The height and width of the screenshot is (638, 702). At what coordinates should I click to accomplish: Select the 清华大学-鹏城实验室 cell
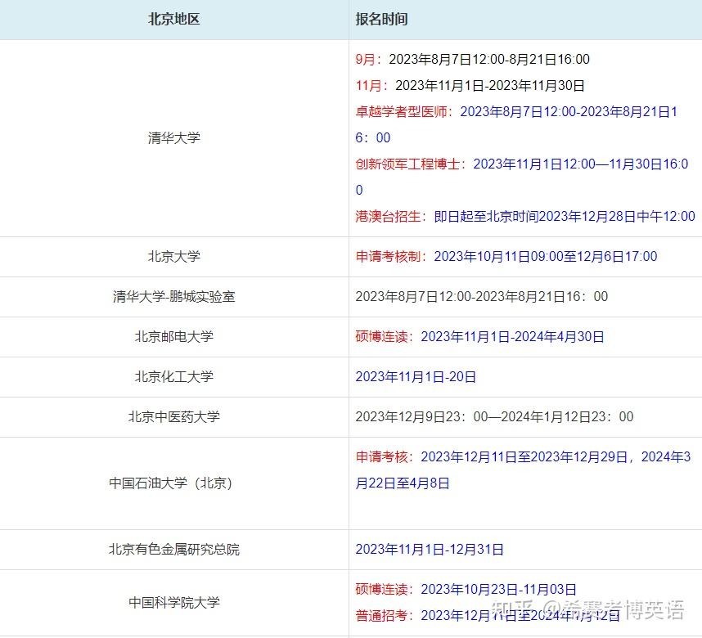pyautogui.click(x=173, y=296)
